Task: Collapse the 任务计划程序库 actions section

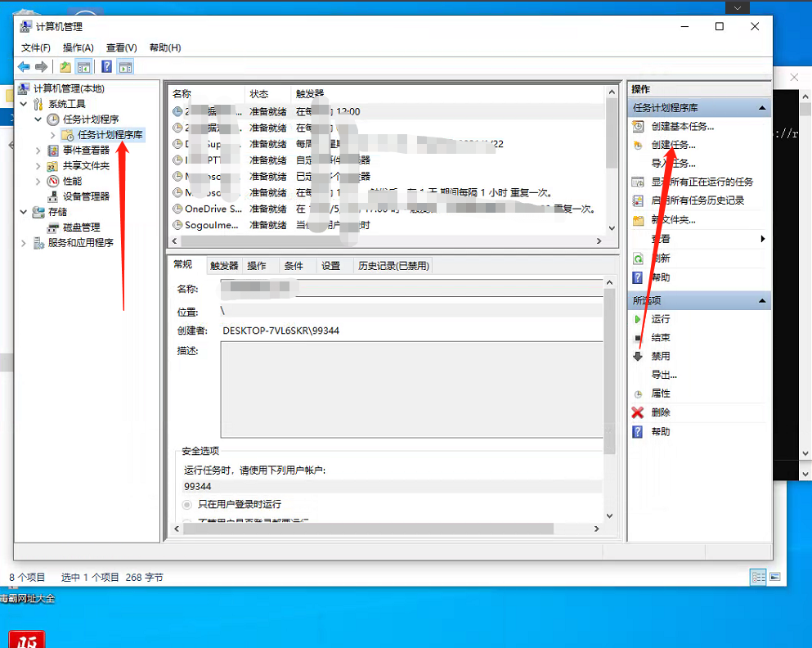Action: pyautogui.click(x=762, y=108)
